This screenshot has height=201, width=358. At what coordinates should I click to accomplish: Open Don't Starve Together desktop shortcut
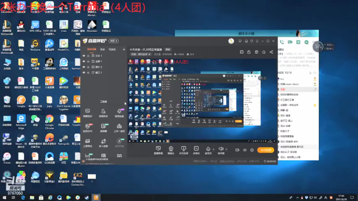pos(63,103)
